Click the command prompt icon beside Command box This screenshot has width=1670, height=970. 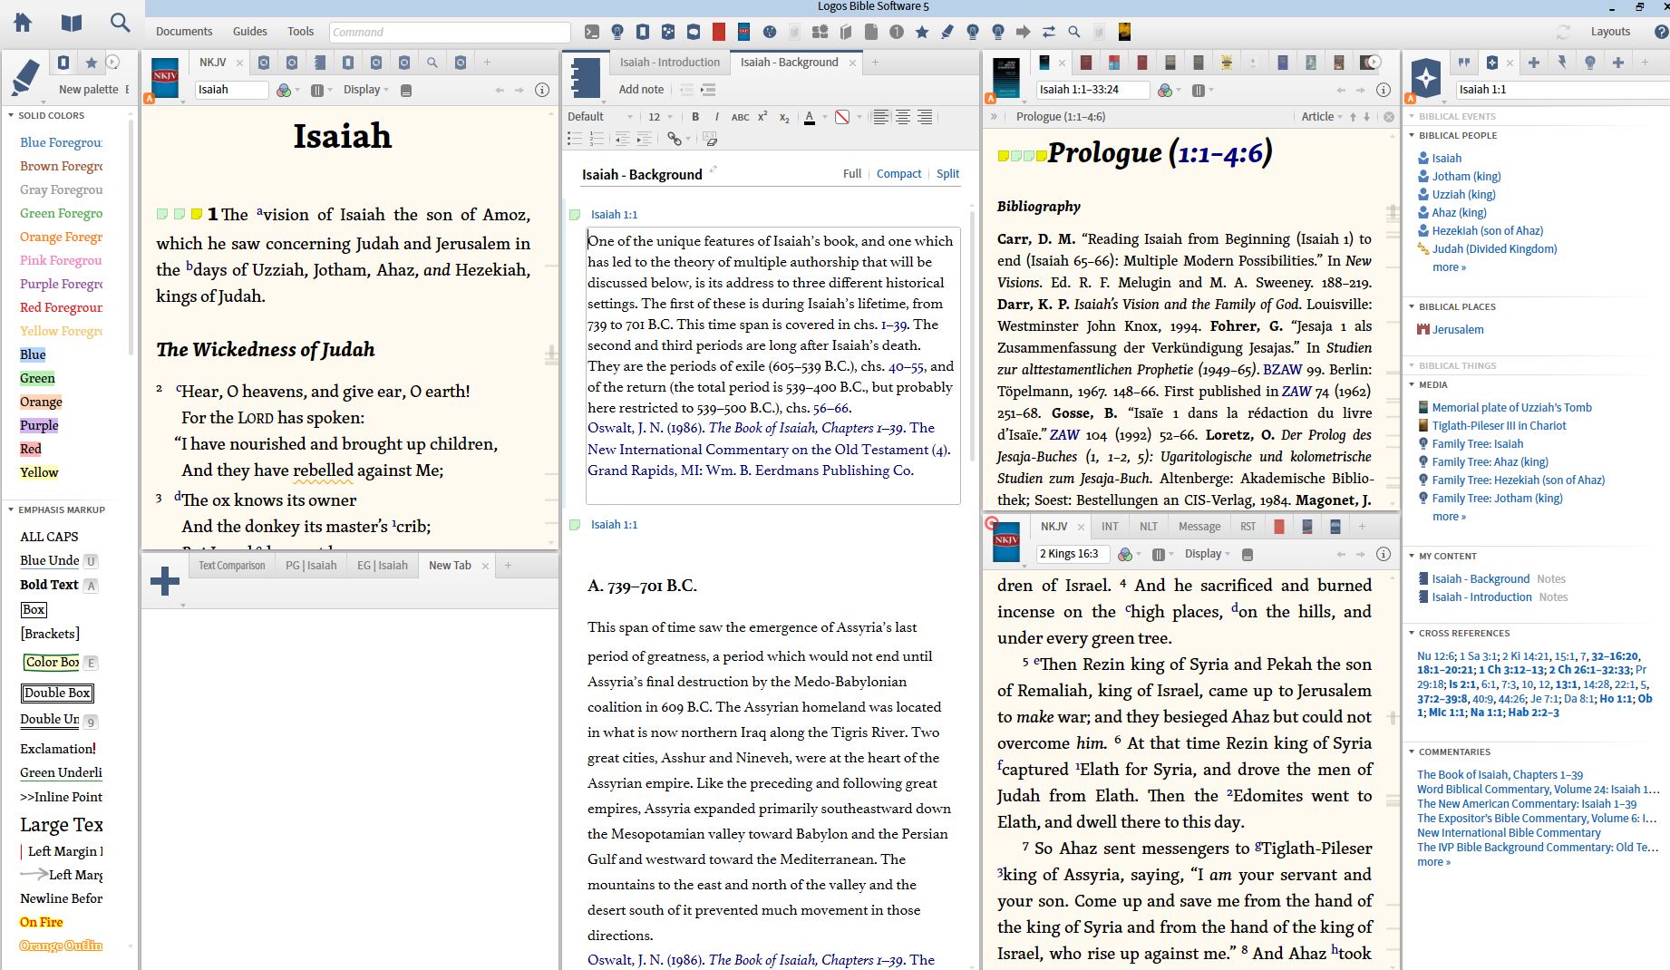pyautogui.click(x=592, y=32)
